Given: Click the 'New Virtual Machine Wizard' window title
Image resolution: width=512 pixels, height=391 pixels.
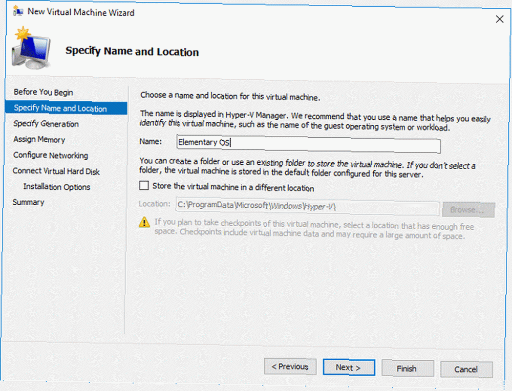Looking at the screenshot, I should (x=81, y=12).
